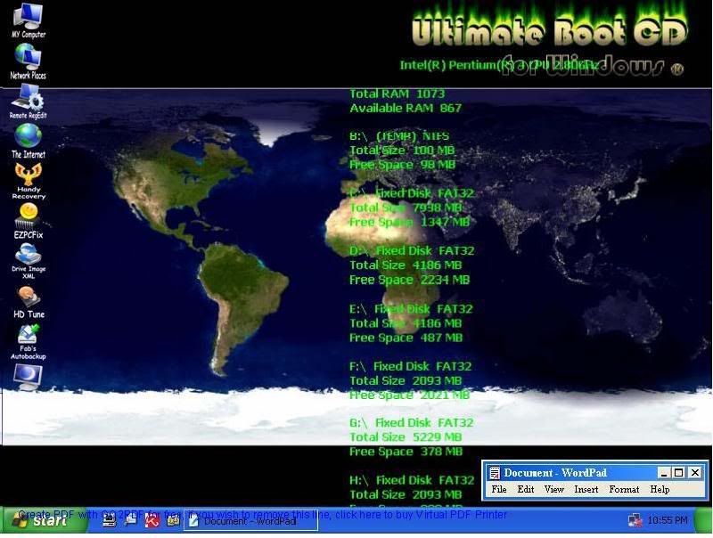Open the File menu in WordPad
Screen dimensions: 713x538
coord(499,489)
